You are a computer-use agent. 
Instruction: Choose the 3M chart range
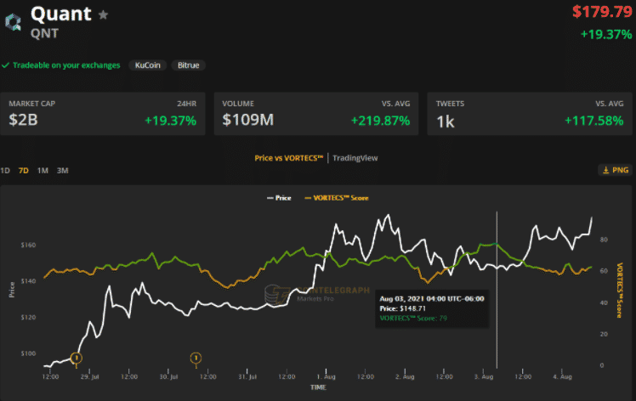(x=62, y=171)
